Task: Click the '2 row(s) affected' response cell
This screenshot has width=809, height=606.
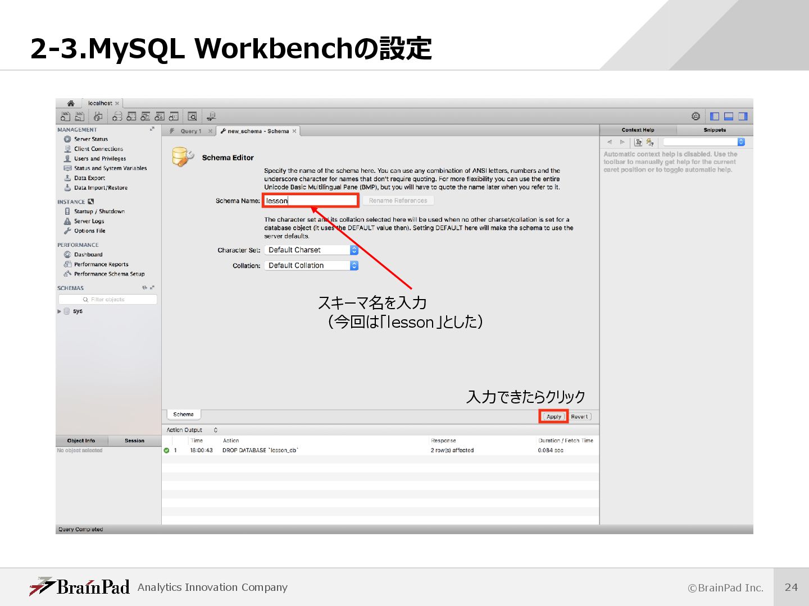Action: click(x=452, y=451)
